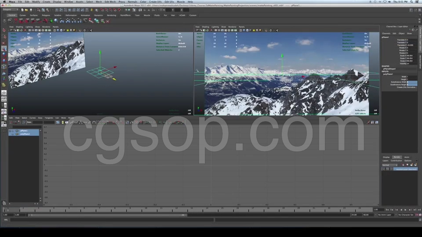The width and height of the screenshot is (422, 237).
Task: Open the Window menu in Maya
Action: pyautogui.click(x=69, y=2)
